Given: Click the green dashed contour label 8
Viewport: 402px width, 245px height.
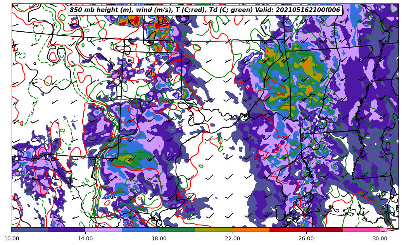Looking at the screenshot, I should [62, 130].
